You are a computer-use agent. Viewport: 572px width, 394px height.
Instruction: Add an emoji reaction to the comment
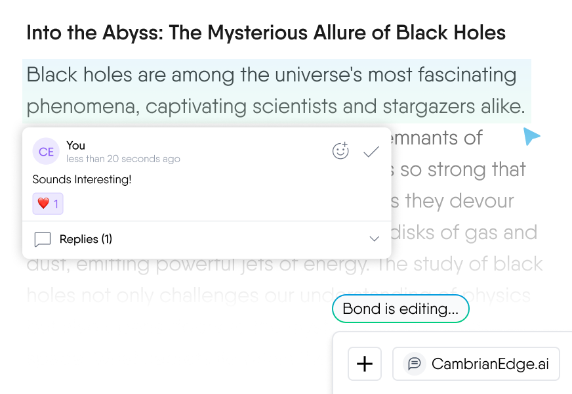[340, 152]
